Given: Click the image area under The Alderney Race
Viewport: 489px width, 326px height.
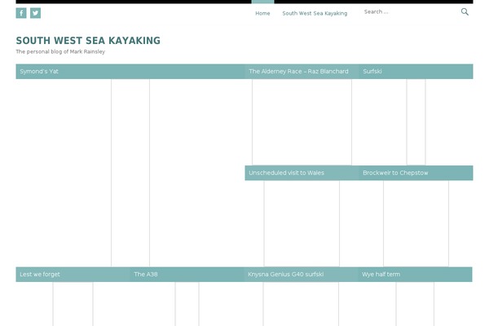Looking at the screenshot, I should point(302,122).
